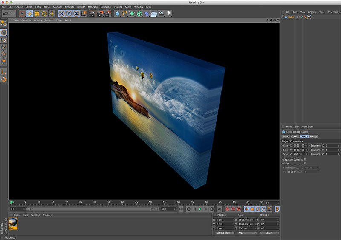The image size is (341, 240).
Task: Add a Floor environment object
Action: click(154, 14)
